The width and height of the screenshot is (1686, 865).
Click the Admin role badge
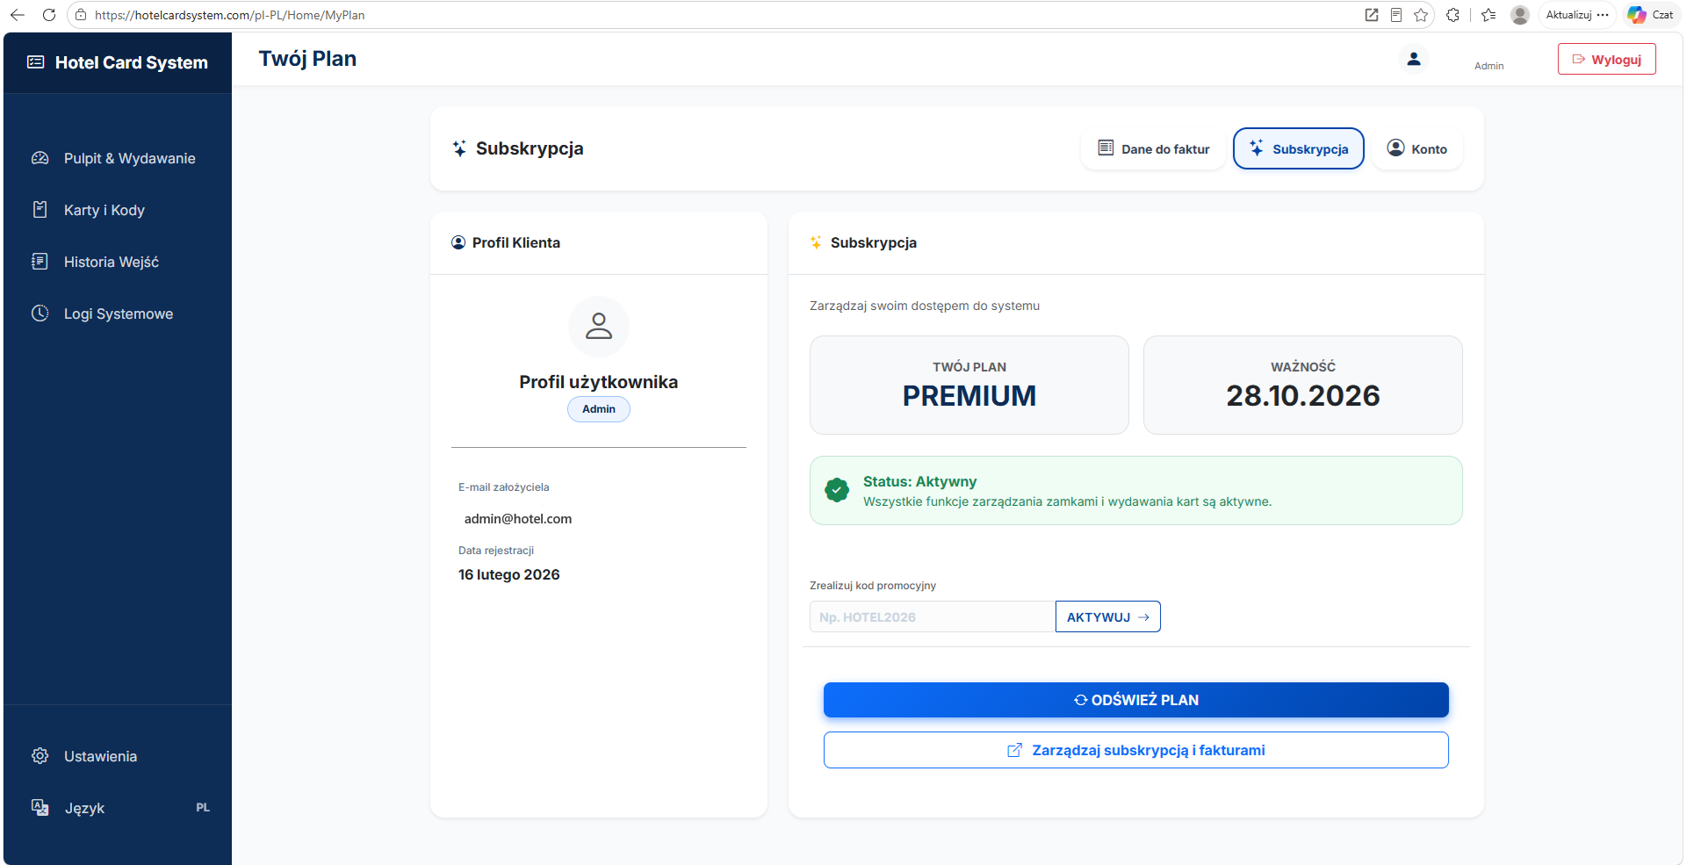click(x=599, y=409)
